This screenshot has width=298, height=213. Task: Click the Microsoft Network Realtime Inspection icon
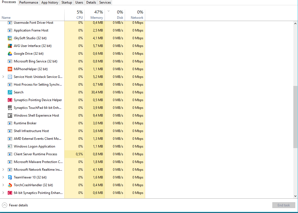click(10, 170)
